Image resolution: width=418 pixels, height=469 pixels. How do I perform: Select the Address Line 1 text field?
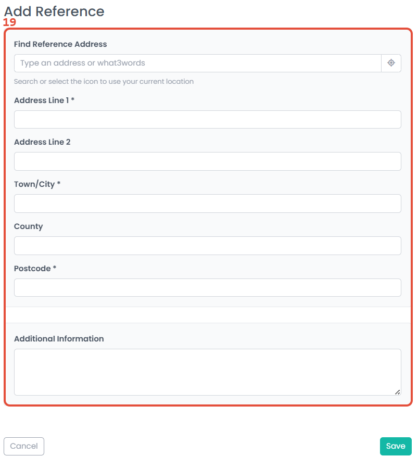tap(208, 120)
